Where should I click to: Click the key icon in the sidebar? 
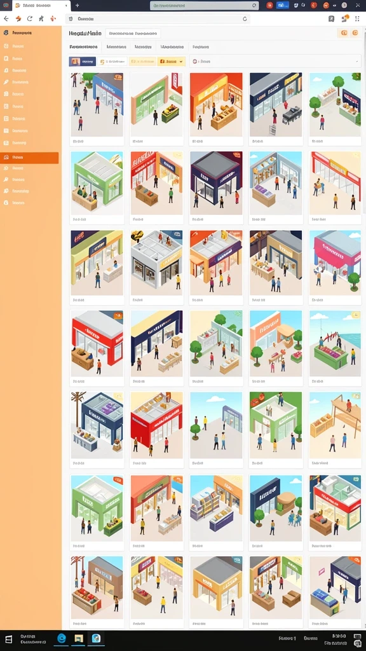(6, 180)
